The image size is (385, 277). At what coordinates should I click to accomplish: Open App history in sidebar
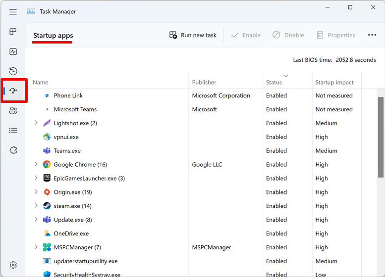pos(13,71)
